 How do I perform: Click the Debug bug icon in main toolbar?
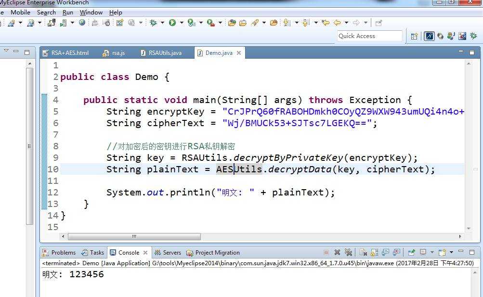(153, 23)
